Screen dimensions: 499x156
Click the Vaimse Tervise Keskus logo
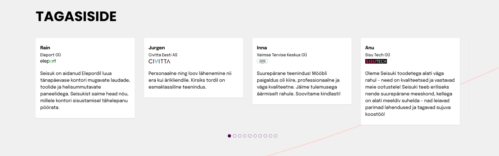click(x=262, y=61)
